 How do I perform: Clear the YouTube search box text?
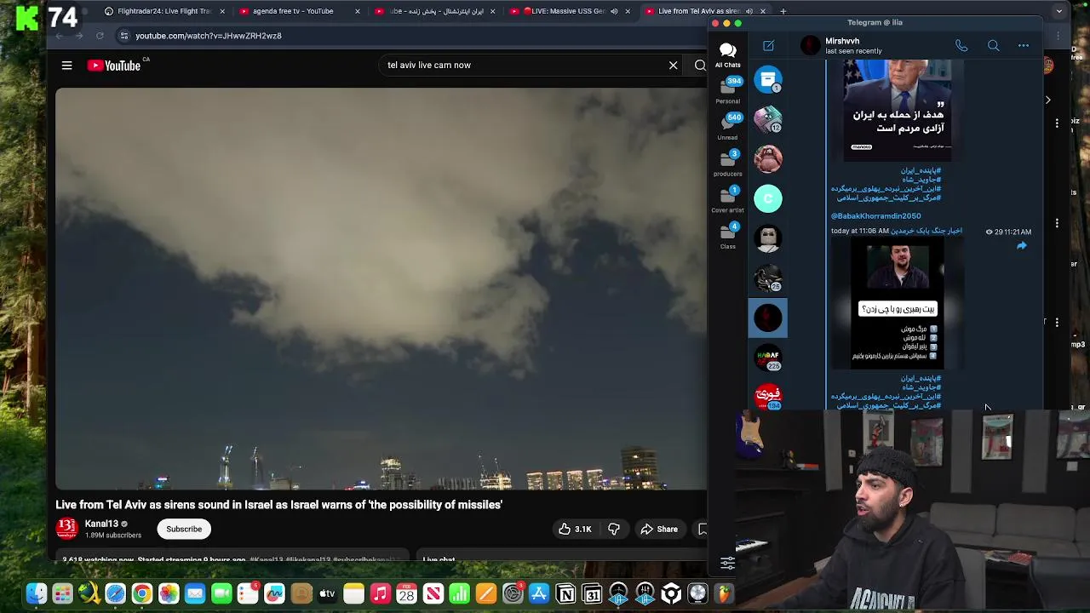coord(673,65)
